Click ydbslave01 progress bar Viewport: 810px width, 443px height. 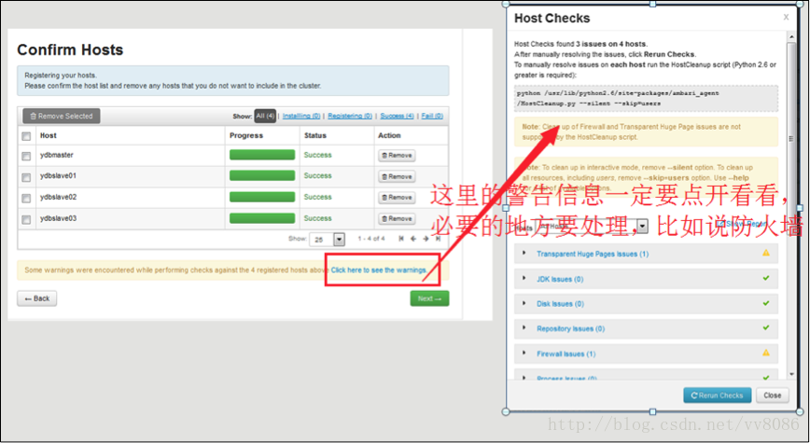point(262,175)
